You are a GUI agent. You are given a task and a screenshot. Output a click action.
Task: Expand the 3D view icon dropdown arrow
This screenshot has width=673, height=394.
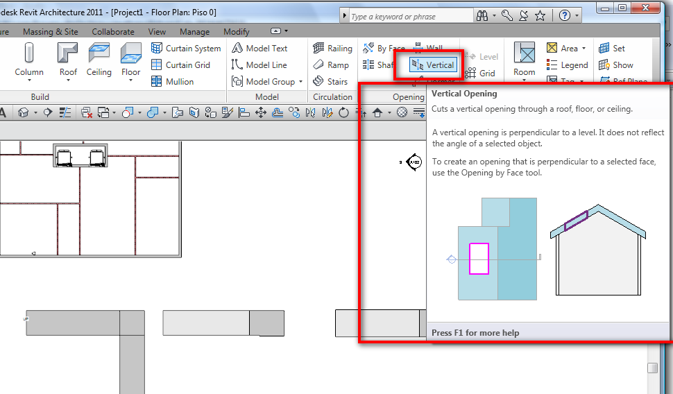(x=35, y=113)
